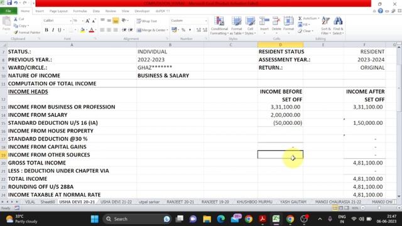402x226 pixels.
Task: Open Excel Help question mark
Action: pyautogui.click(x=381, y=11)
